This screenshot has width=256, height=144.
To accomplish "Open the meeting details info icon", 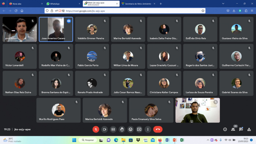I will point(225,129).
